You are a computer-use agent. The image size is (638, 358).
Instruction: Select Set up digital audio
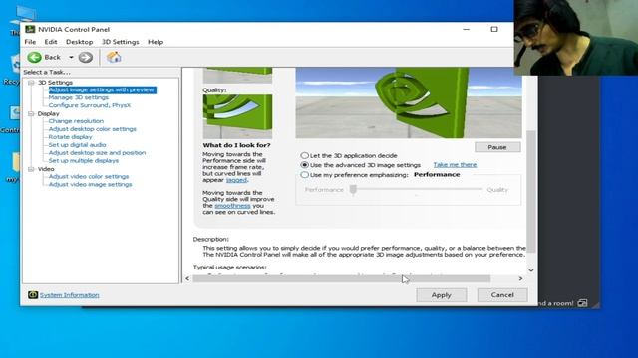click(x=78, y=145)
